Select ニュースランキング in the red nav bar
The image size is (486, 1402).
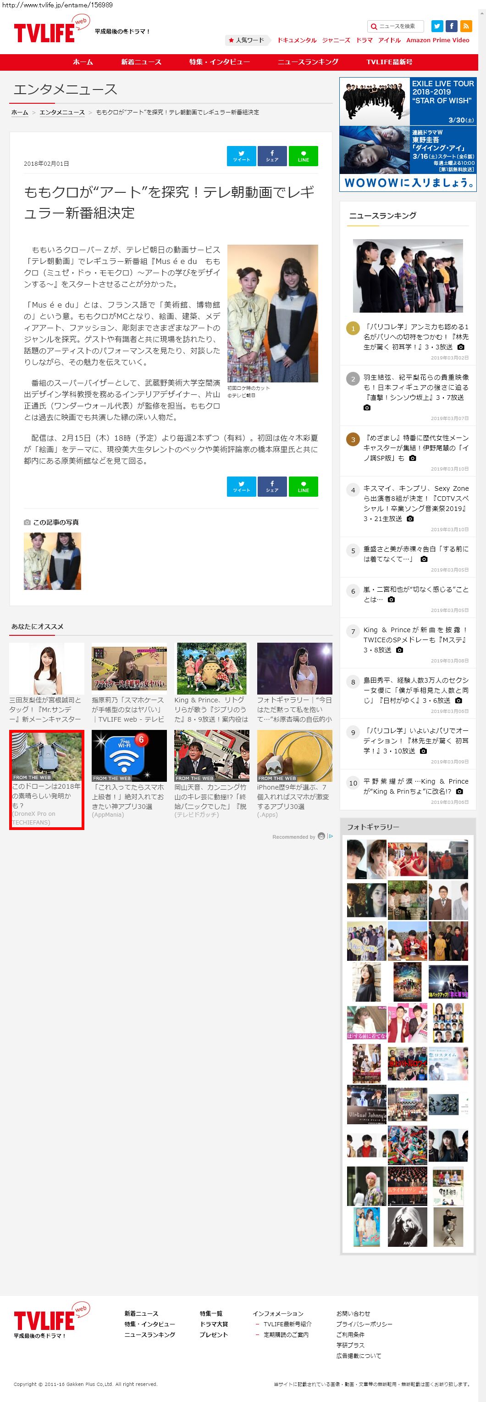(308, 62)
